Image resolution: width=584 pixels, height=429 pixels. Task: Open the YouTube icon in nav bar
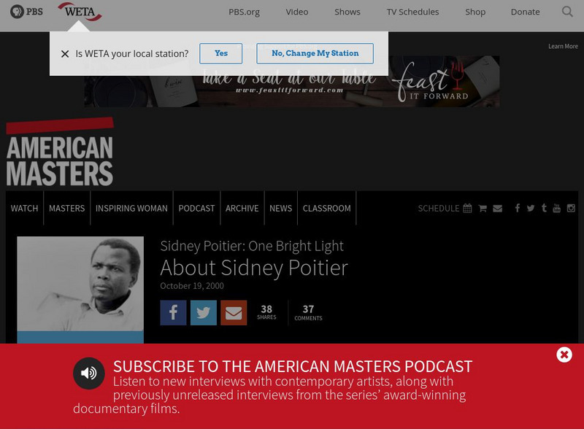(556, 208)
